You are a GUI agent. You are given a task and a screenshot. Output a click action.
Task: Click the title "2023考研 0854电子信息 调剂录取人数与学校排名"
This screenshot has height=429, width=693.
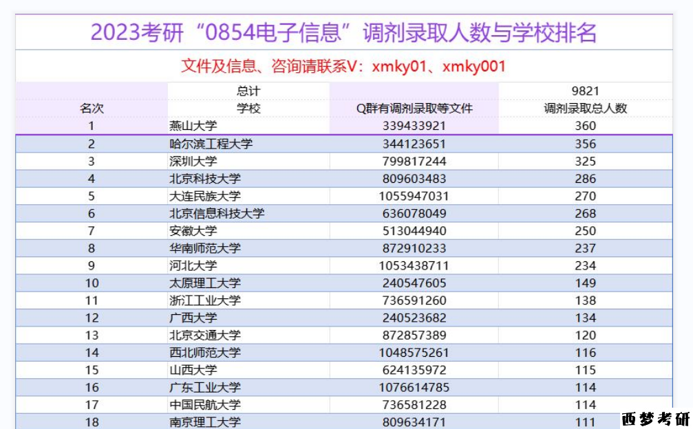tap(344, 33)
